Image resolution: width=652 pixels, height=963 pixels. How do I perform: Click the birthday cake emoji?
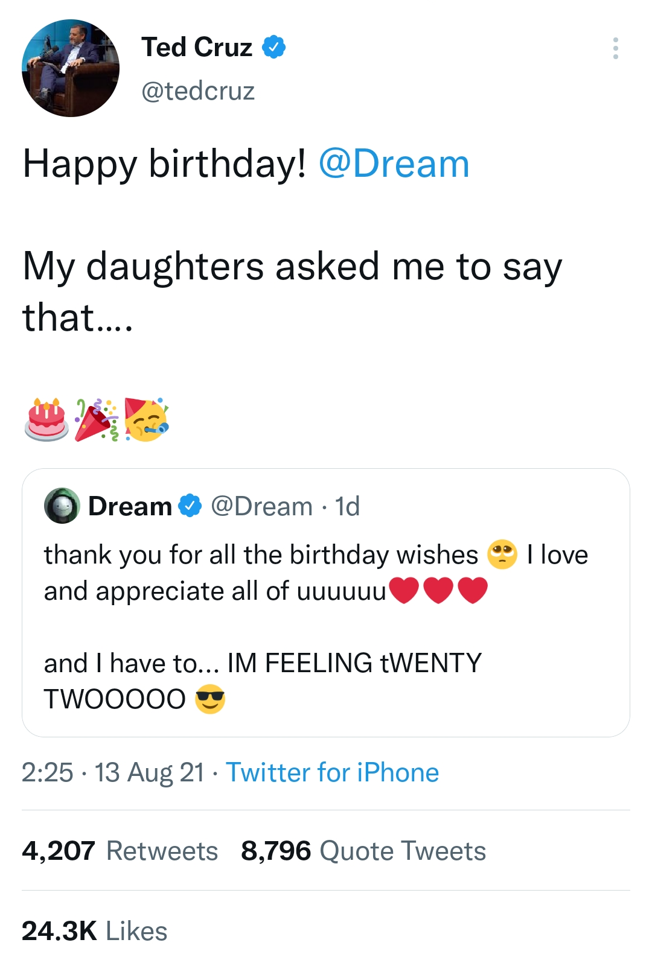click(x=47, y=419)
